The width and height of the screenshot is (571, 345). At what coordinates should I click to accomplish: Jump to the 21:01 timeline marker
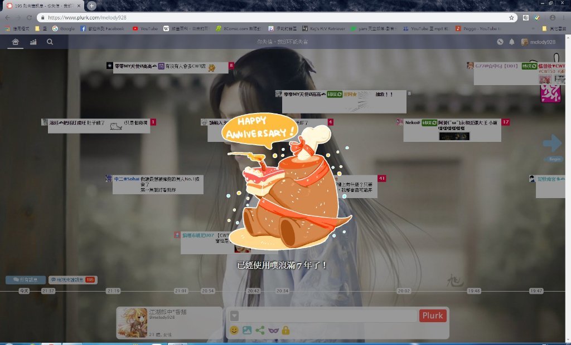click(x=181, y=291)
